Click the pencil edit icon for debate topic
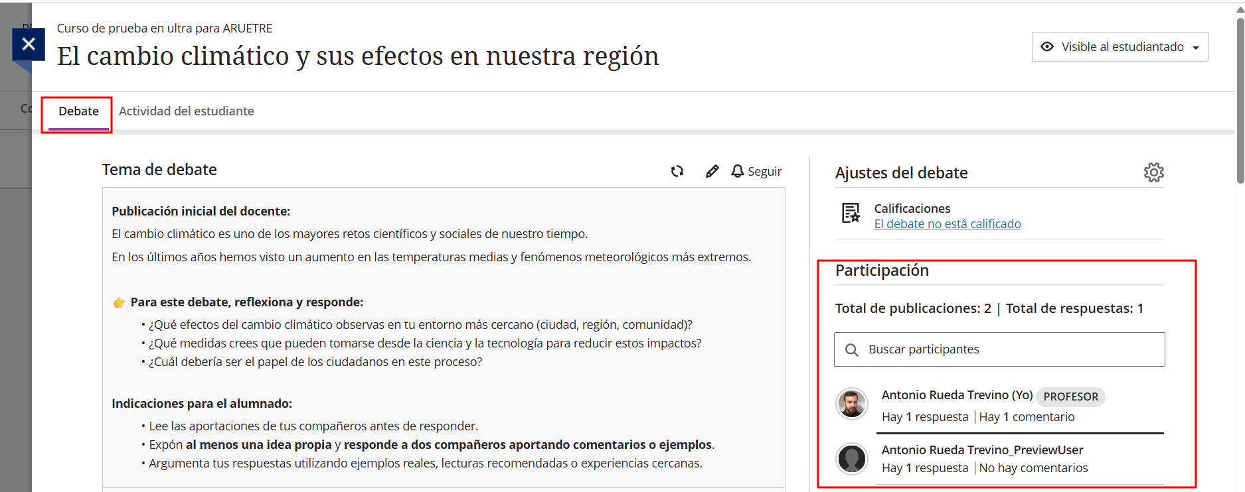Image resolution: width=1245 pixels, height=492 pixels. 712,171
